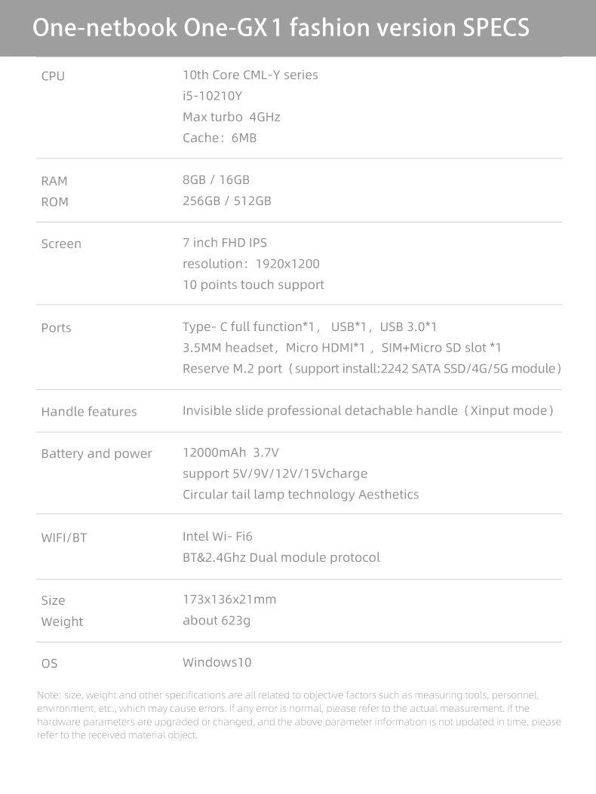The width and height of the screenshot is (596, 794).
Task: Click the resolution 1920x1200 text
Action: pyautogui.click(x=251, y=264)
